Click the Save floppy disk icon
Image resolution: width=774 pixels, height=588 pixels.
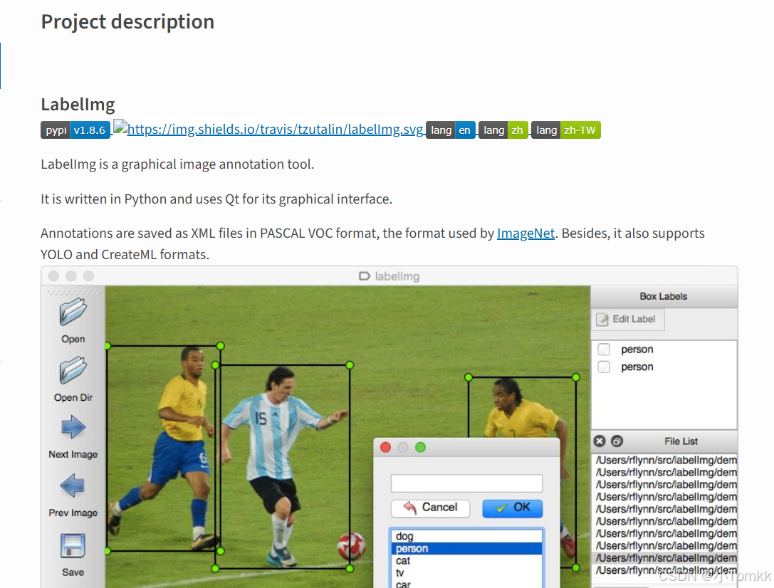click(x=73, y=545)
